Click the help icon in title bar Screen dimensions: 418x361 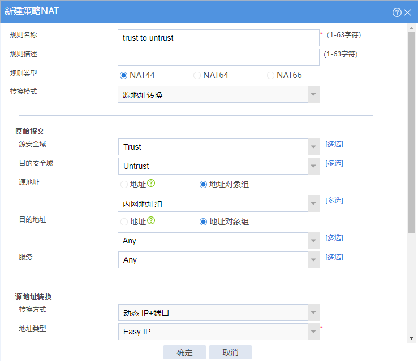pyautogui.click(x=397, y=12)
